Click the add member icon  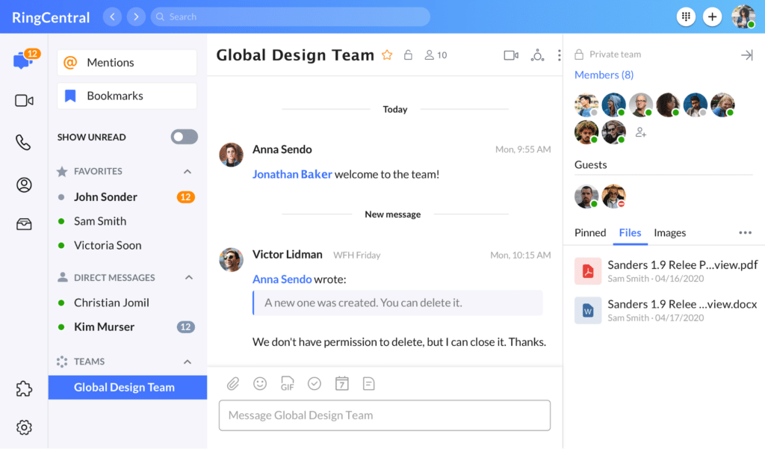640,132
